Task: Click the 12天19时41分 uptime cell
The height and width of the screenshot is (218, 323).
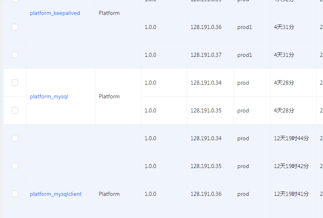Action: point(291,194)
